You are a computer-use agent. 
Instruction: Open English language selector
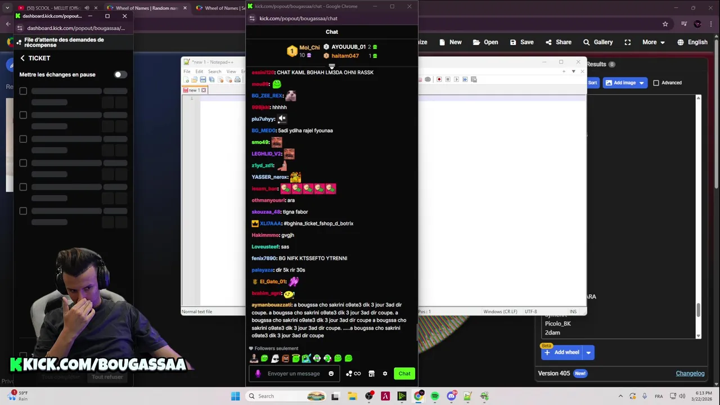[x=692, y=42]
